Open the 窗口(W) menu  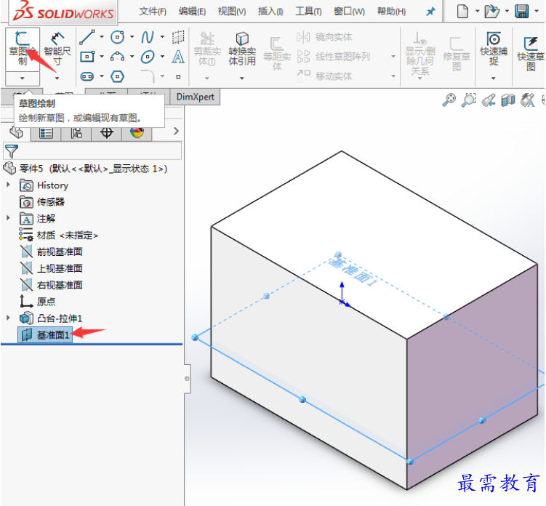349,12
